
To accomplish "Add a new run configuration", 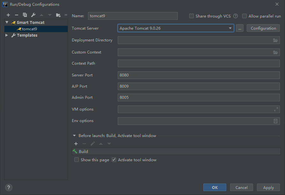I will [8, 15].
